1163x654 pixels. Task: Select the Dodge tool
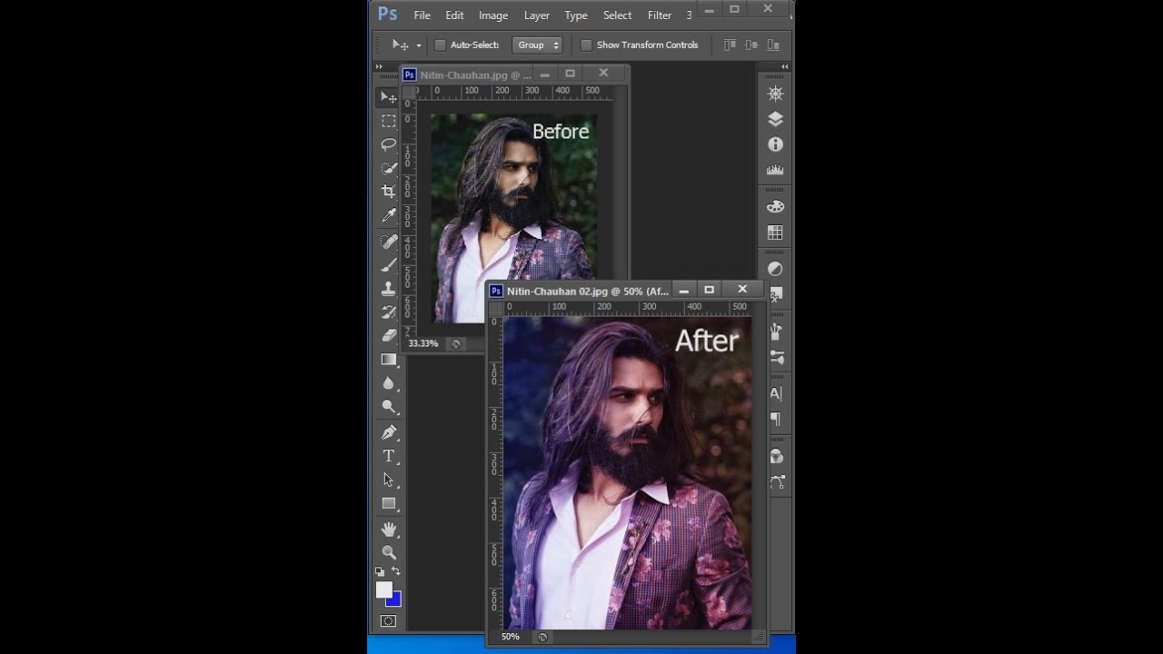point(389,407)
